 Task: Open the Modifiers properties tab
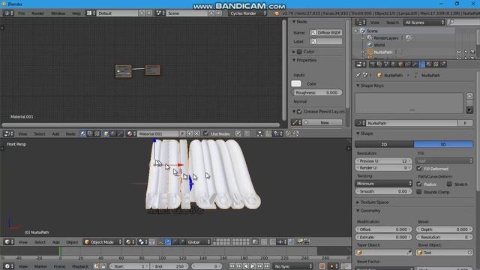pyautogui.click(x=415, y=64)
